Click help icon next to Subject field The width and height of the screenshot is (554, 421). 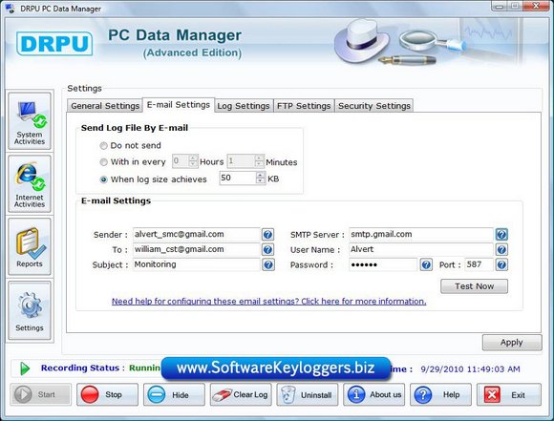coord(267,264)
